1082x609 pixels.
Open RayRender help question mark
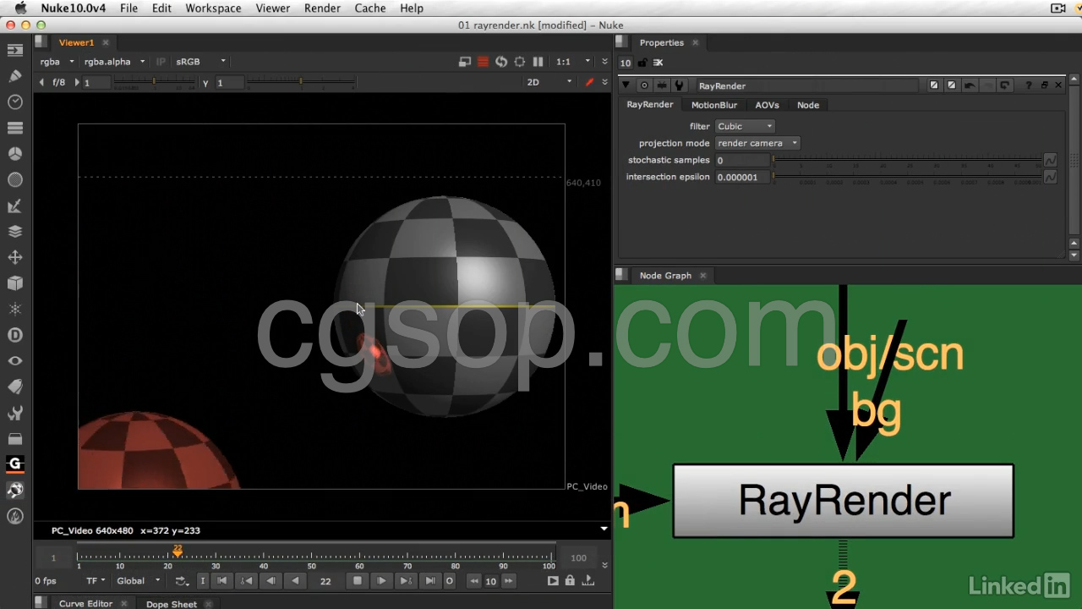(1028, 85)
